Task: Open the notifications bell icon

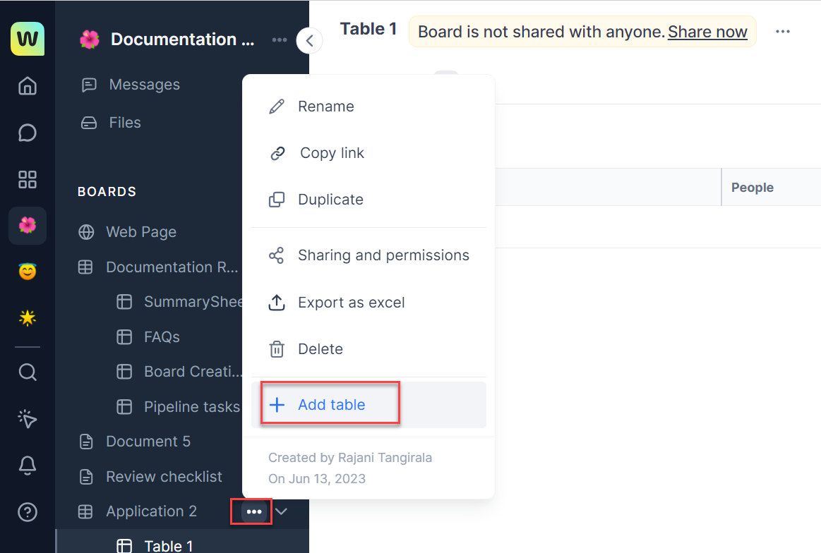Action: point(28,465)
